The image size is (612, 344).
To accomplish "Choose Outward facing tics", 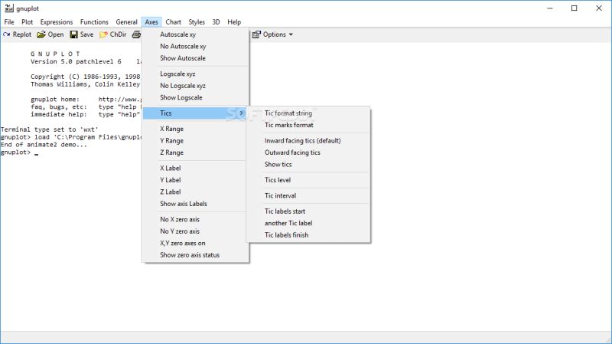I will 308,152.
